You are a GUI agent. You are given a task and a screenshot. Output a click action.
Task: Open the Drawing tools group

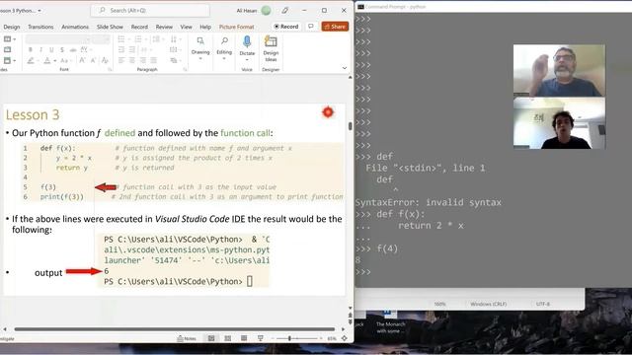[200, 48]
